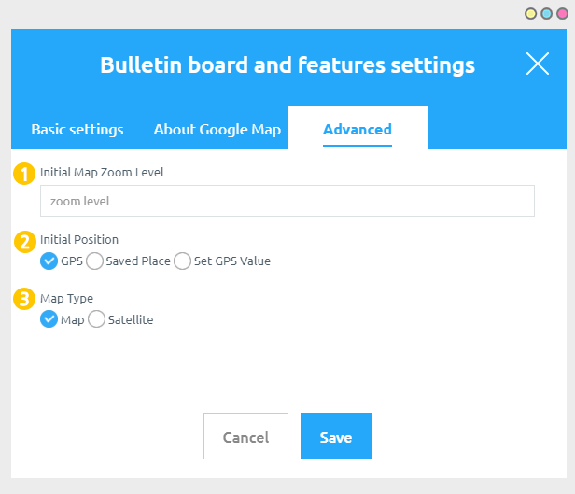Viewport: 575px width, 494px height.
Task: Click the number 1 step badge
Action: coord(25,173)
